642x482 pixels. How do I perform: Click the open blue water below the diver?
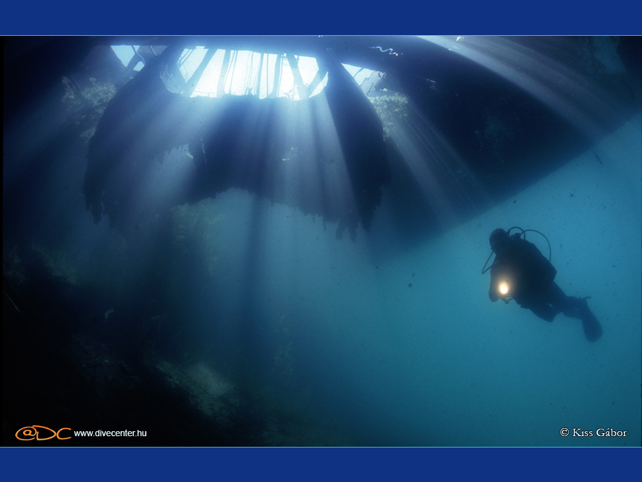pyautogui.click(x=502, y=389)
